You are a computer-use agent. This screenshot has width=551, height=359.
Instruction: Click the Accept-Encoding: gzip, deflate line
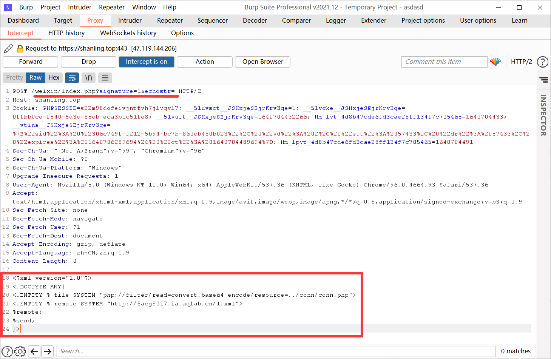(x=69, y=244)
